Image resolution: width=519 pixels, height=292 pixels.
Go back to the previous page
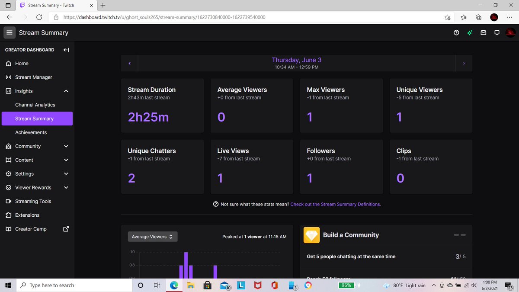point(10,17)
